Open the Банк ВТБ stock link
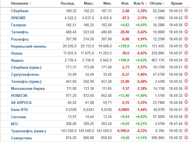The width and height of the screenshot is (191, 142). [x=19, y=110]
